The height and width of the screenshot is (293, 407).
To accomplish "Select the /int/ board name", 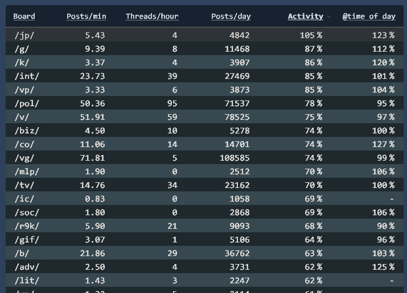I will [x=27, y=76].
